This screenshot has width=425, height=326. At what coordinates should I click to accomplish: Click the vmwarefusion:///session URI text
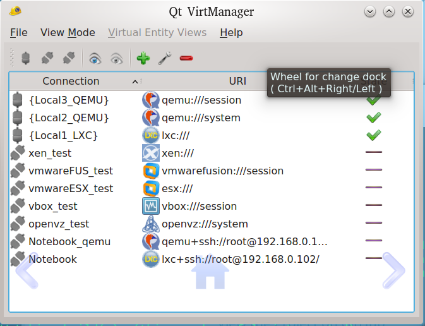pyautogui.click(x=222, y=171)
